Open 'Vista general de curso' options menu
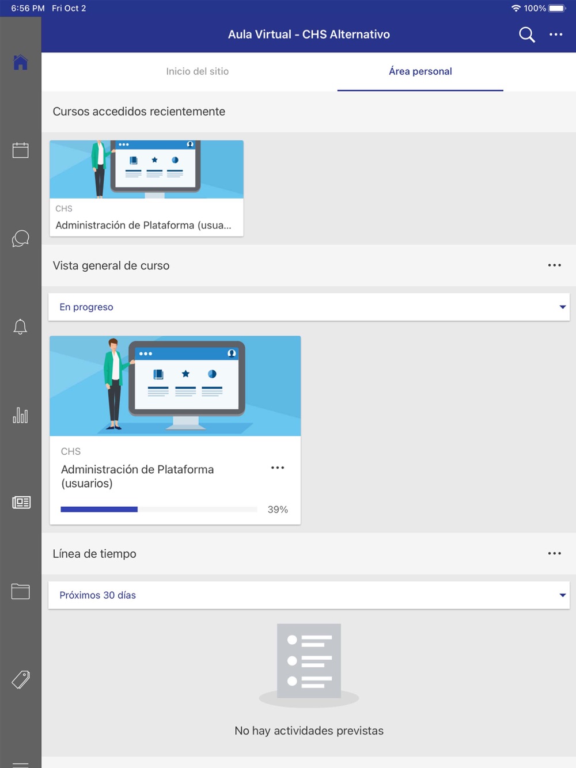Image resolution: width=576 pixels, height=768 pixels. click(x=554, y=265)
